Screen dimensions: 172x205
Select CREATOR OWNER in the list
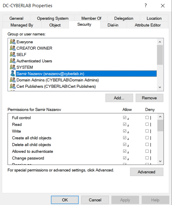(x=34, y=48)
